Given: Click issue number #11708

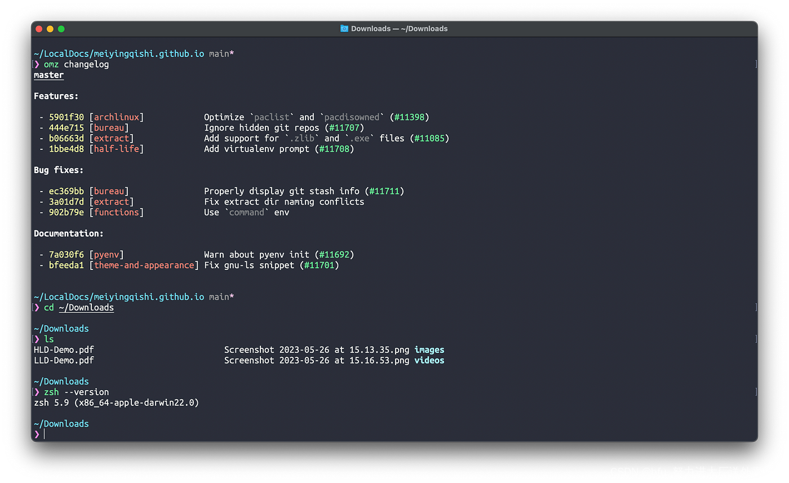Looking at the screenshot, I should [x=334, y=149].
